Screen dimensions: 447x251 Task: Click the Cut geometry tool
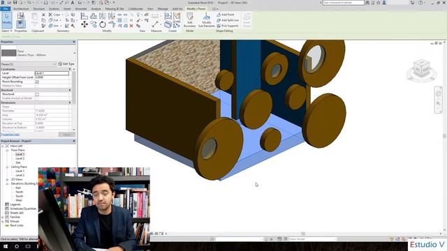click(54, 20)
